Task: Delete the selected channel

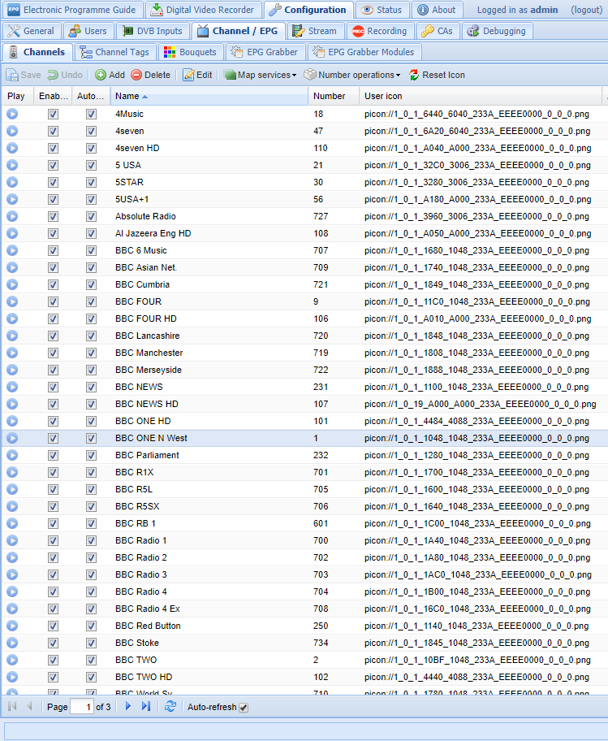Action: [x=151, y=75]
